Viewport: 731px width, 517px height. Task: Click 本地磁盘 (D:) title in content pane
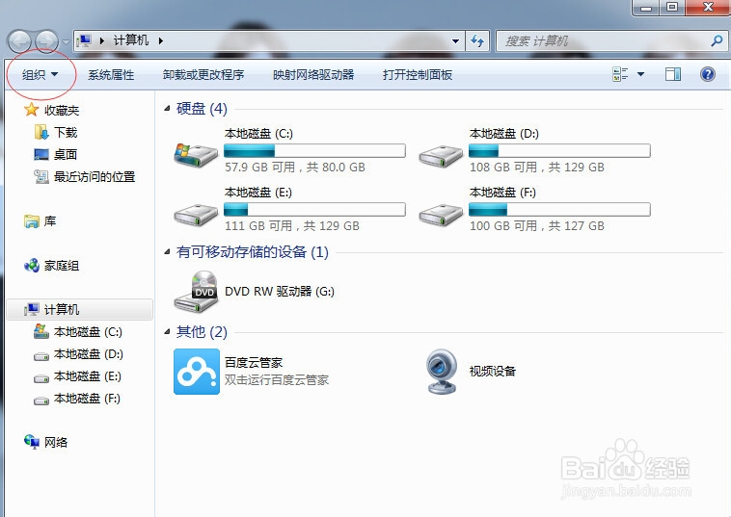(504, 134)
